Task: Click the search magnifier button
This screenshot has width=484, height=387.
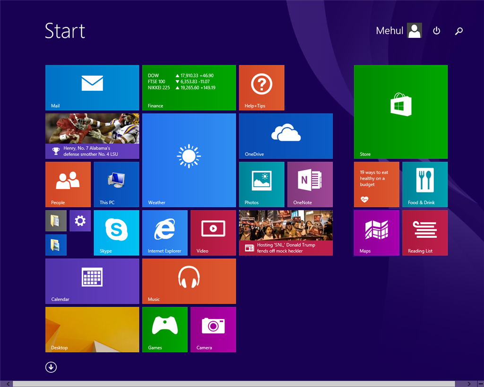Action: coord(459,31)
